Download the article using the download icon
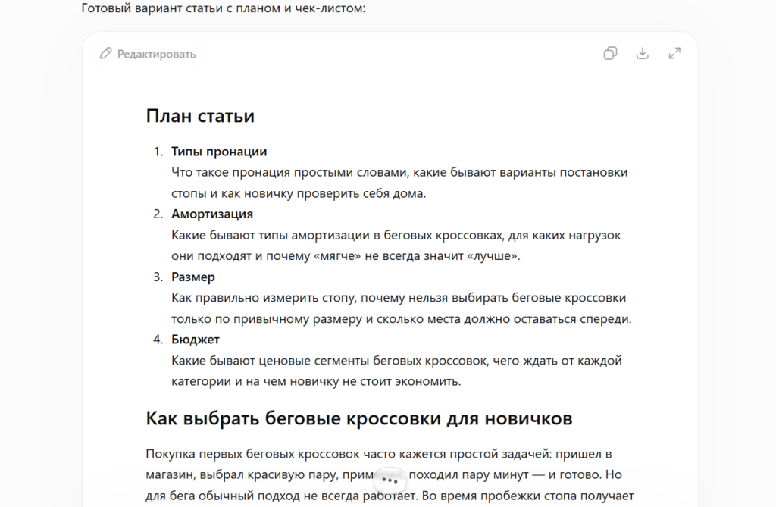The width and height of the screenshot is (776, 507). click(x=643, y=54)
